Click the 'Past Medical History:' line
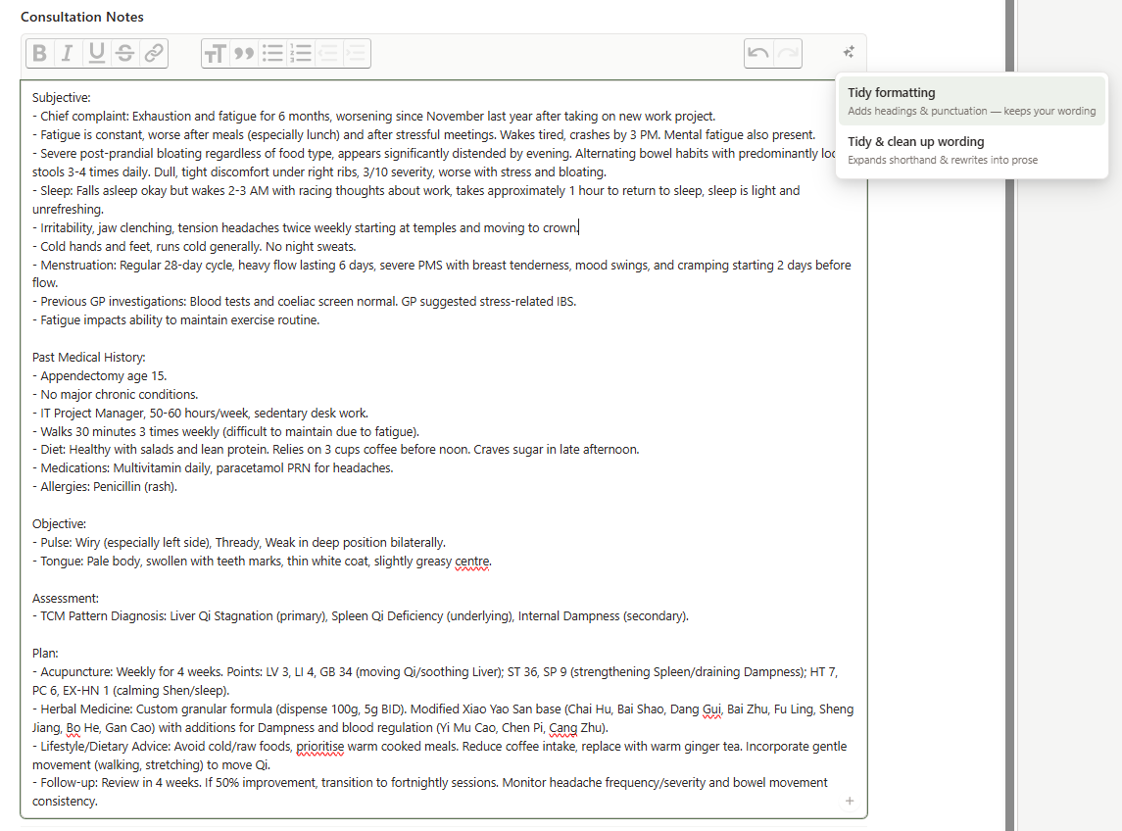Image resolution: width=1122 pixels, height=831 pixels. pos(89,357)
